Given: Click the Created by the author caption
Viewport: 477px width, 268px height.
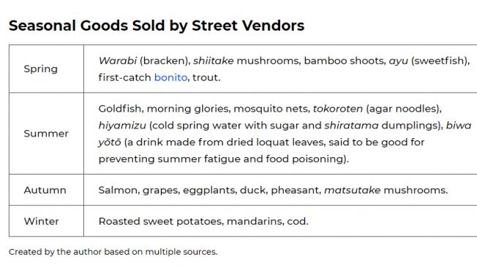Looking at the screenshot, I should (x=113, y=252).
